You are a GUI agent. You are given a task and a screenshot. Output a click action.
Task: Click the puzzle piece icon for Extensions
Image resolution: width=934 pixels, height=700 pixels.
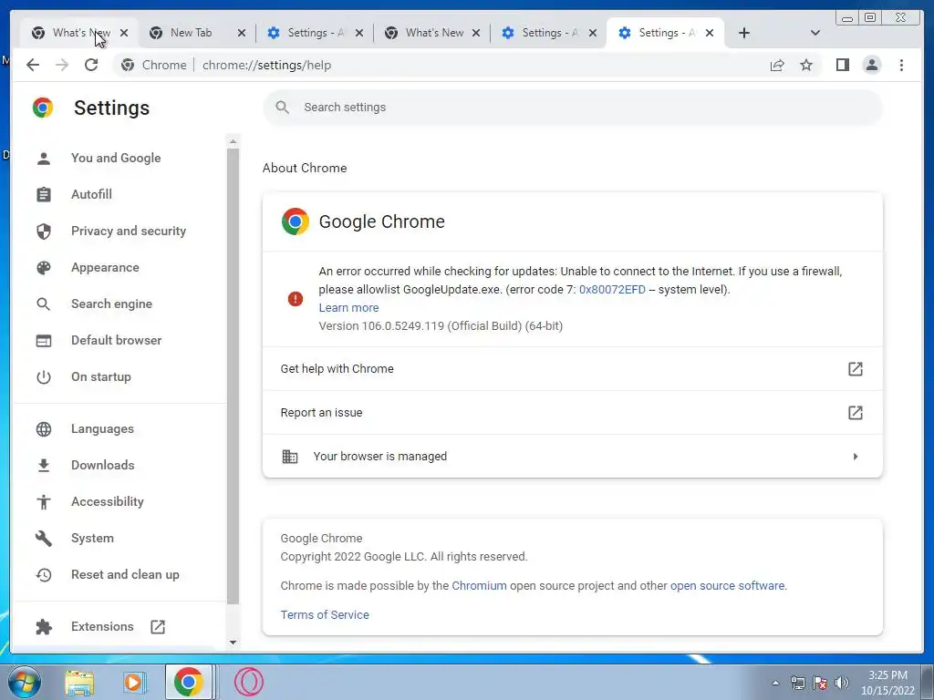pos(44,627)
